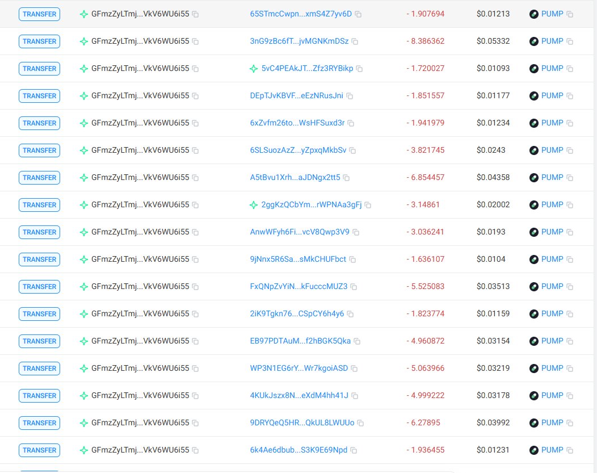Copy destination address 5vC4PEAkJT...Zfz3RYBikp
Screen dimensions: 597x473
click(359, 69)
